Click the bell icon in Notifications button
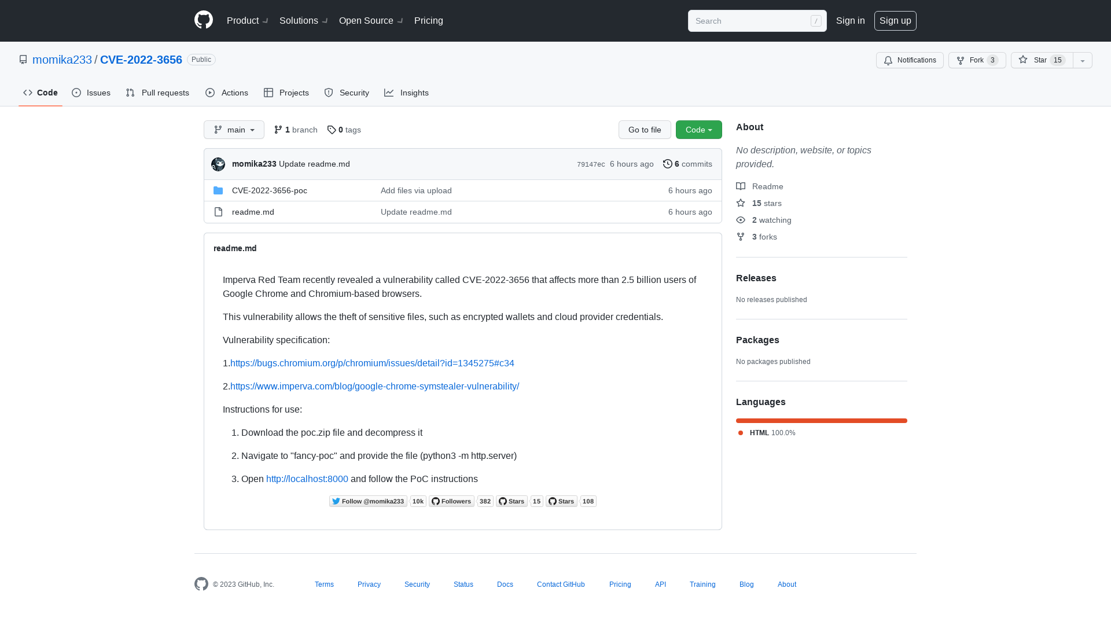Viewport: 1111px width, 625px height. tap(888, 60)
